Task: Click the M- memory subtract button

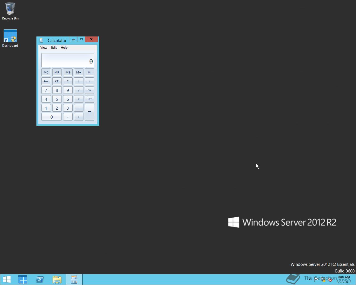Action: point(90,72)
